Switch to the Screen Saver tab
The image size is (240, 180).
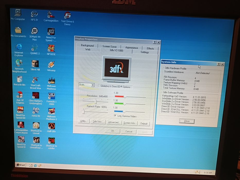pos(110,46)
